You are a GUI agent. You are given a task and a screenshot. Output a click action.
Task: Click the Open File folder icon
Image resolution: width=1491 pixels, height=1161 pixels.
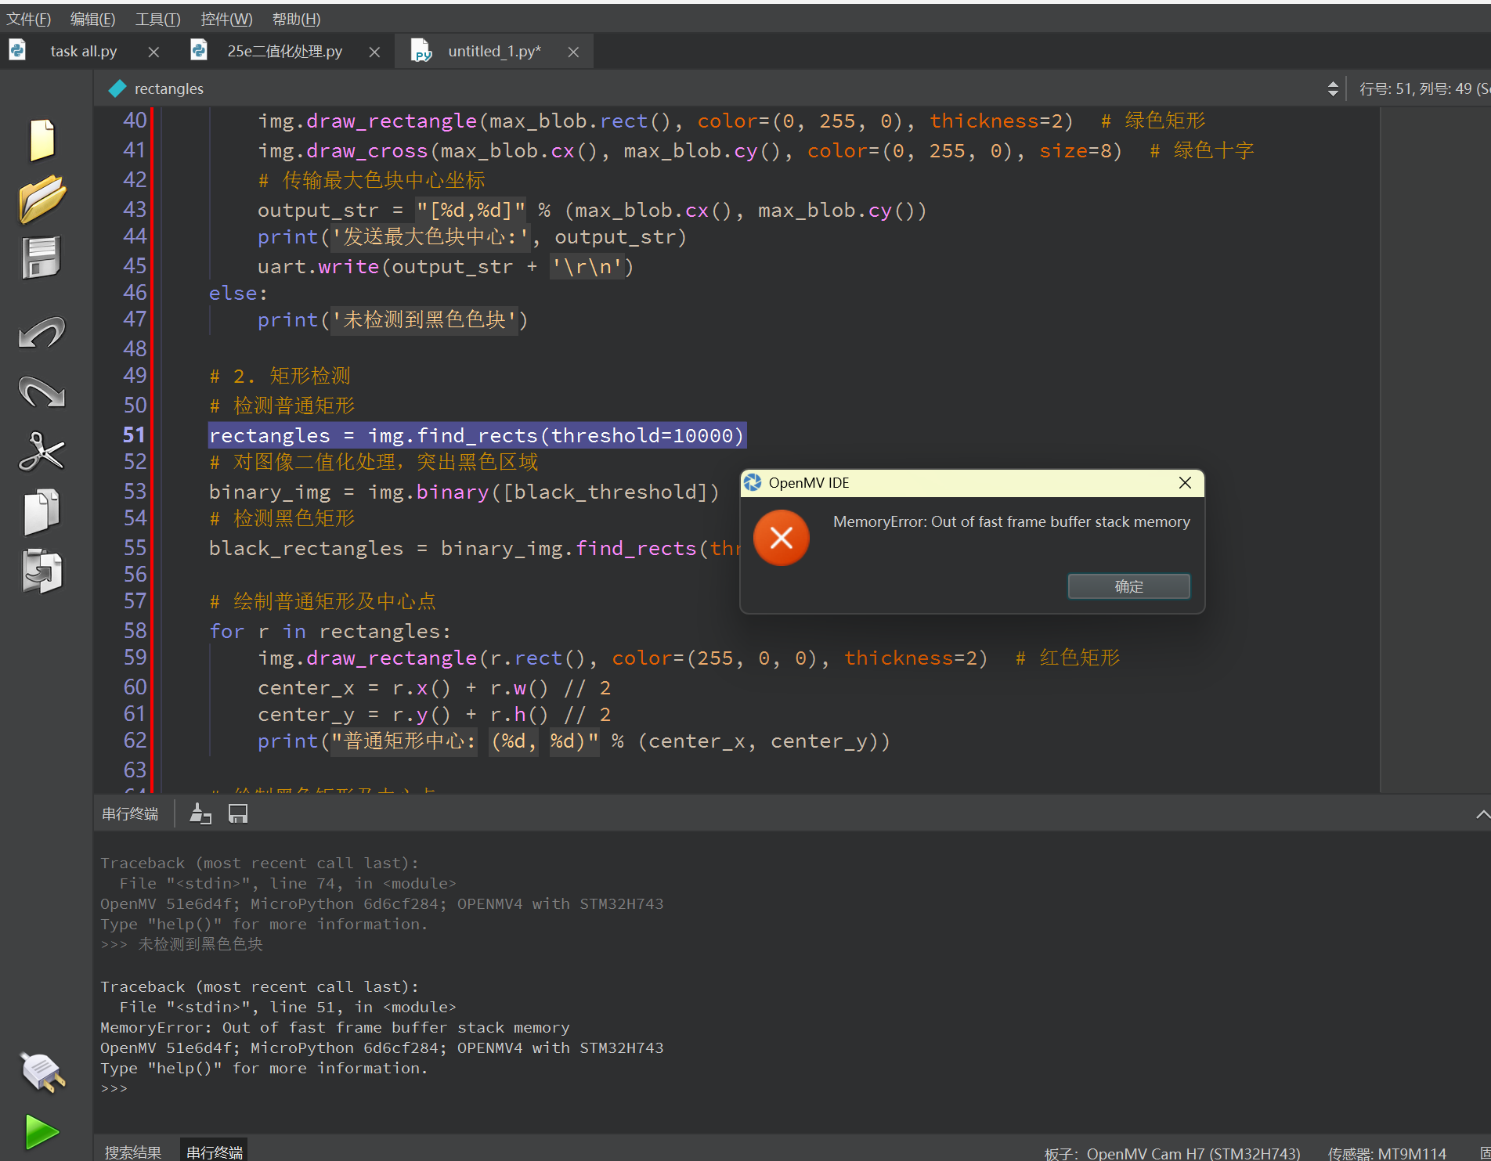click(x=42, y=199)
